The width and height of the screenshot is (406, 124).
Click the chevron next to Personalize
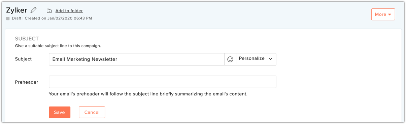(x=270, y=59)
